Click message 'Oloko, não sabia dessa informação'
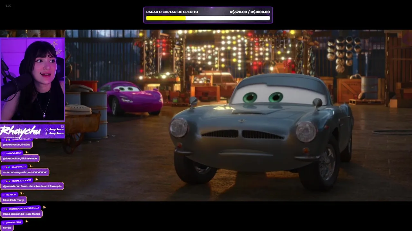The image size is (412, 231). pos(32,186)
